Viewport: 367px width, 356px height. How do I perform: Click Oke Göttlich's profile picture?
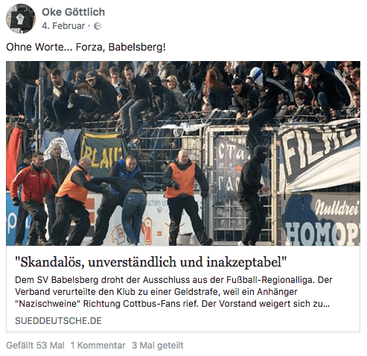(21, 19)
